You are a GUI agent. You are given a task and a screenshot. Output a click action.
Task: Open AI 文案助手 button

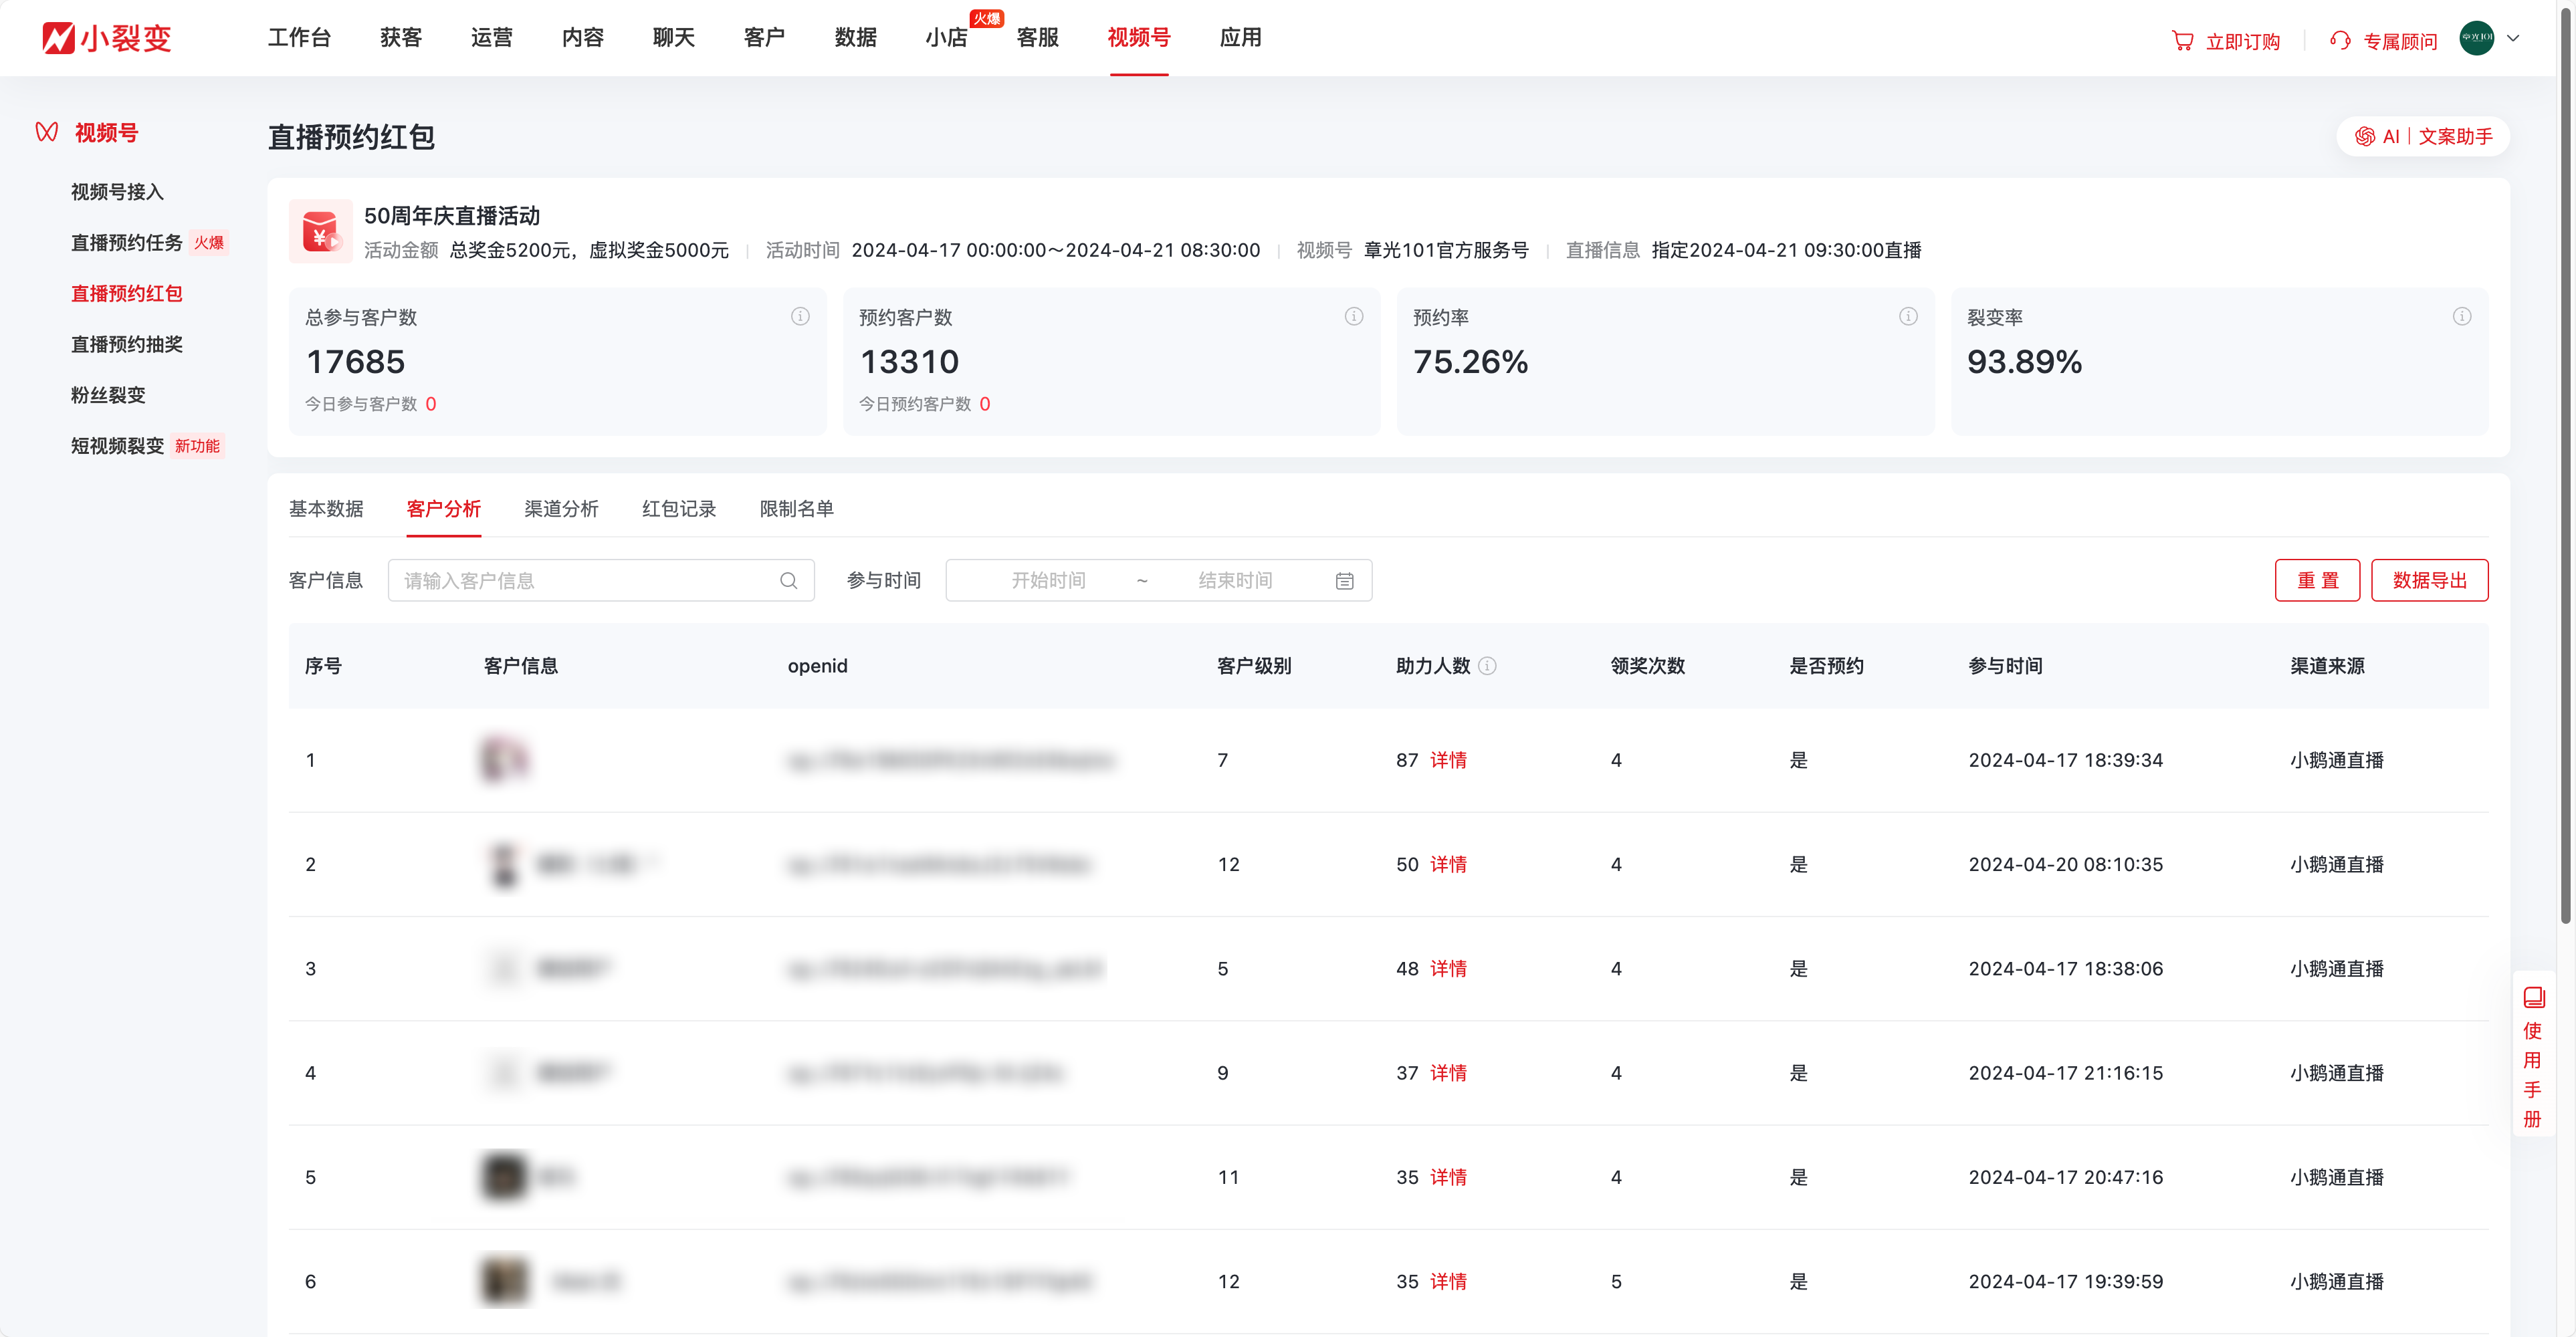2423,137
